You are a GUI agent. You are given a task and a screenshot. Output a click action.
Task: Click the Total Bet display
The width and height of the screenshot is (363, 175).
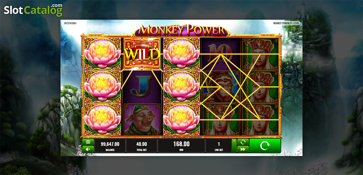click(x=142, y=146)
